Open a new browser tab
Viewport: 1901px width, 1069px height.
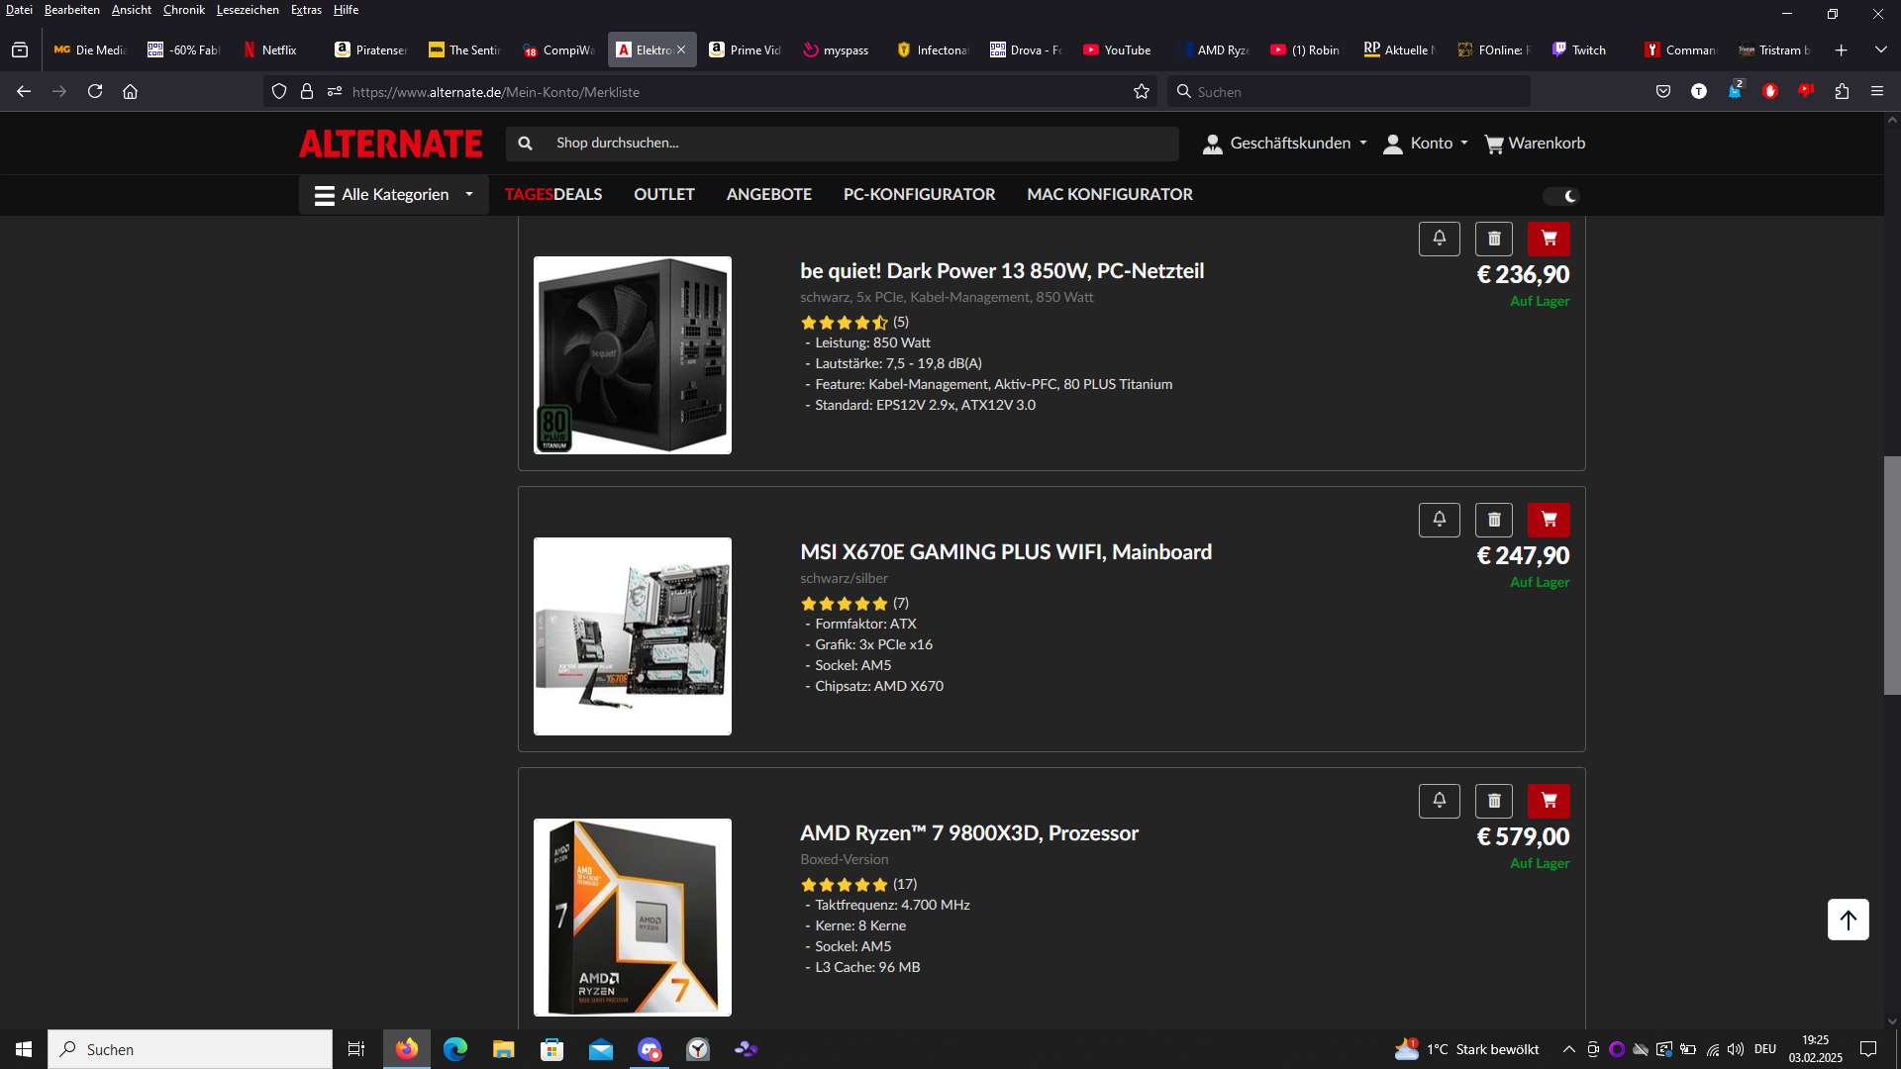click(1842, 49)
